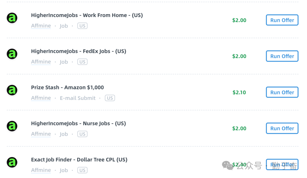This screenshot has height=178, width=307.
Task: Click Affmine logo icon beside FedEx Jobs offer
Action: [12, 54]
